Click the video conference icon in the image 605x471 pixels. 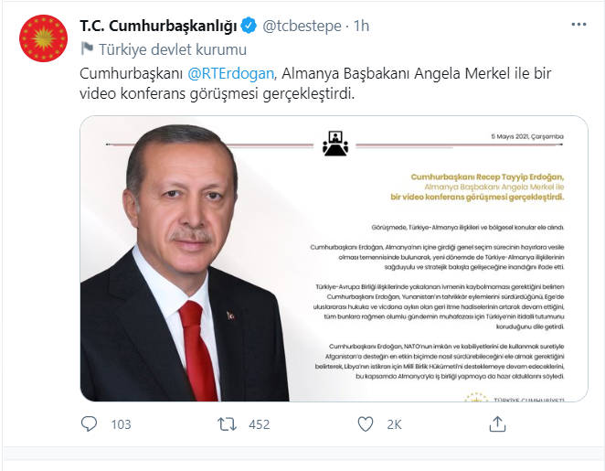(335, 144)
